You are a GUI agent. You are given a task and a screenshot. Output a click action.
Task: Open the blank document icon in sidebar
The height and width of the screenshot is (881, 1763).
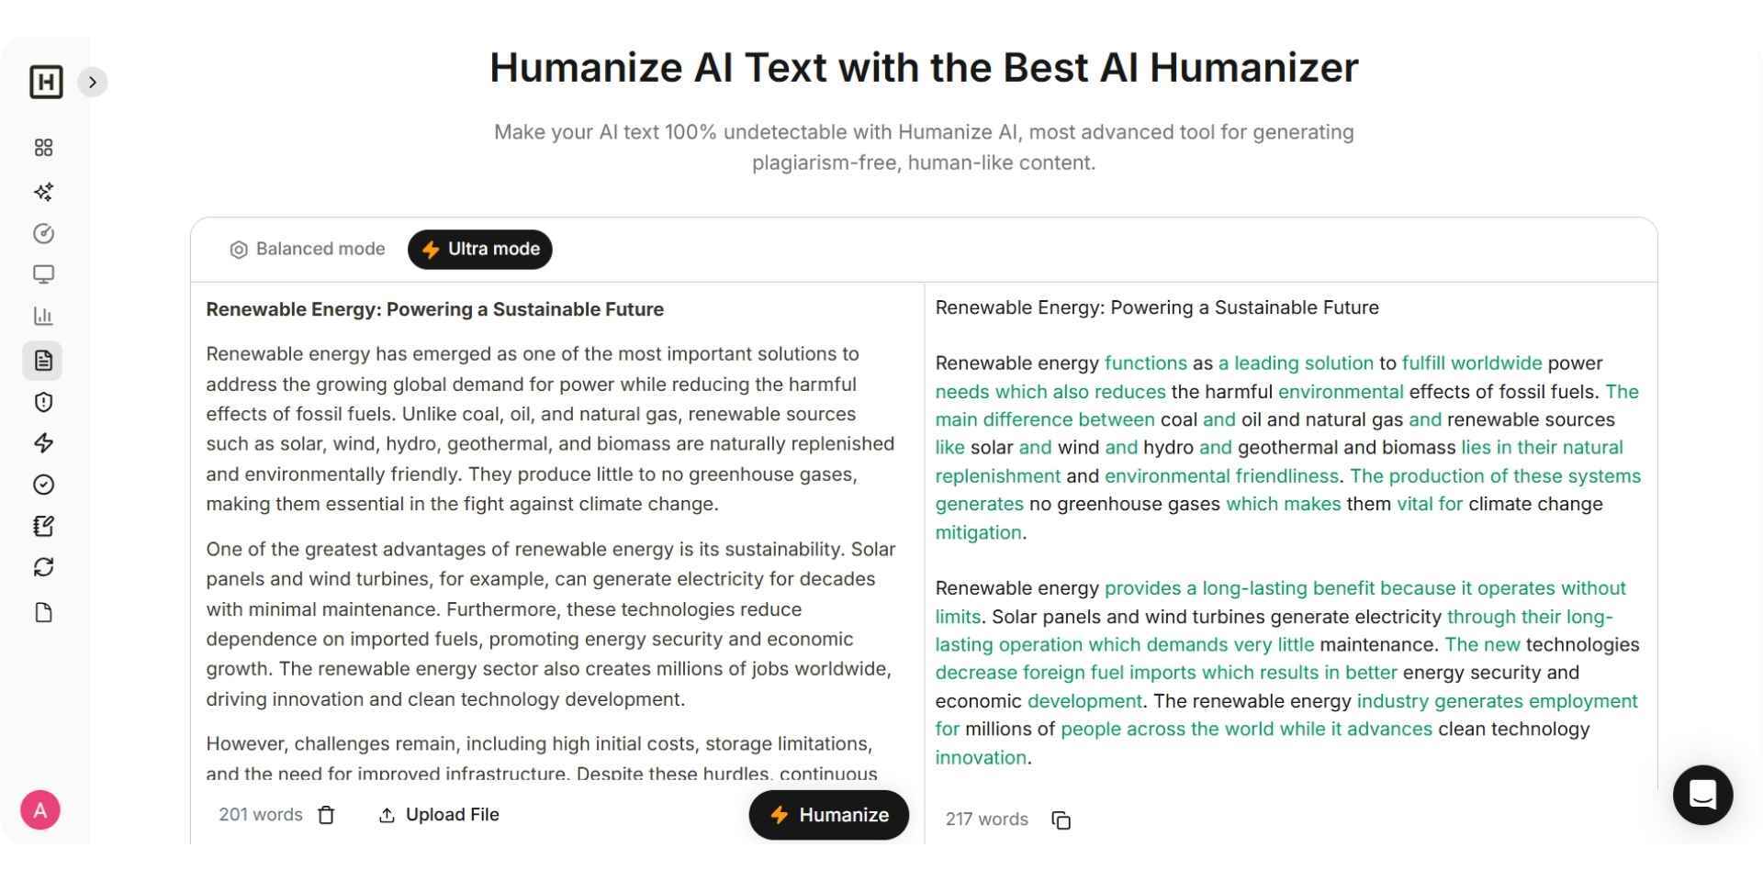coord(43,611)
